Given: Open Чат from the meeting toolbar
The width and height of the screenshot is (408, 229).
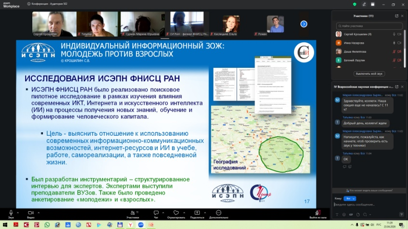Looking at the screenshot, I should pos(156,214).
